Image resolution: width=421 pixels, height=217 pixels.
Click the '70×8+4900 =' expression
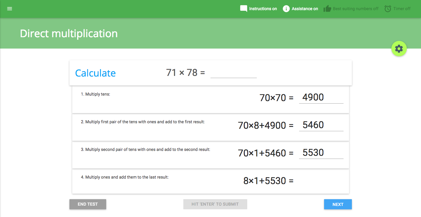point(266,125)
